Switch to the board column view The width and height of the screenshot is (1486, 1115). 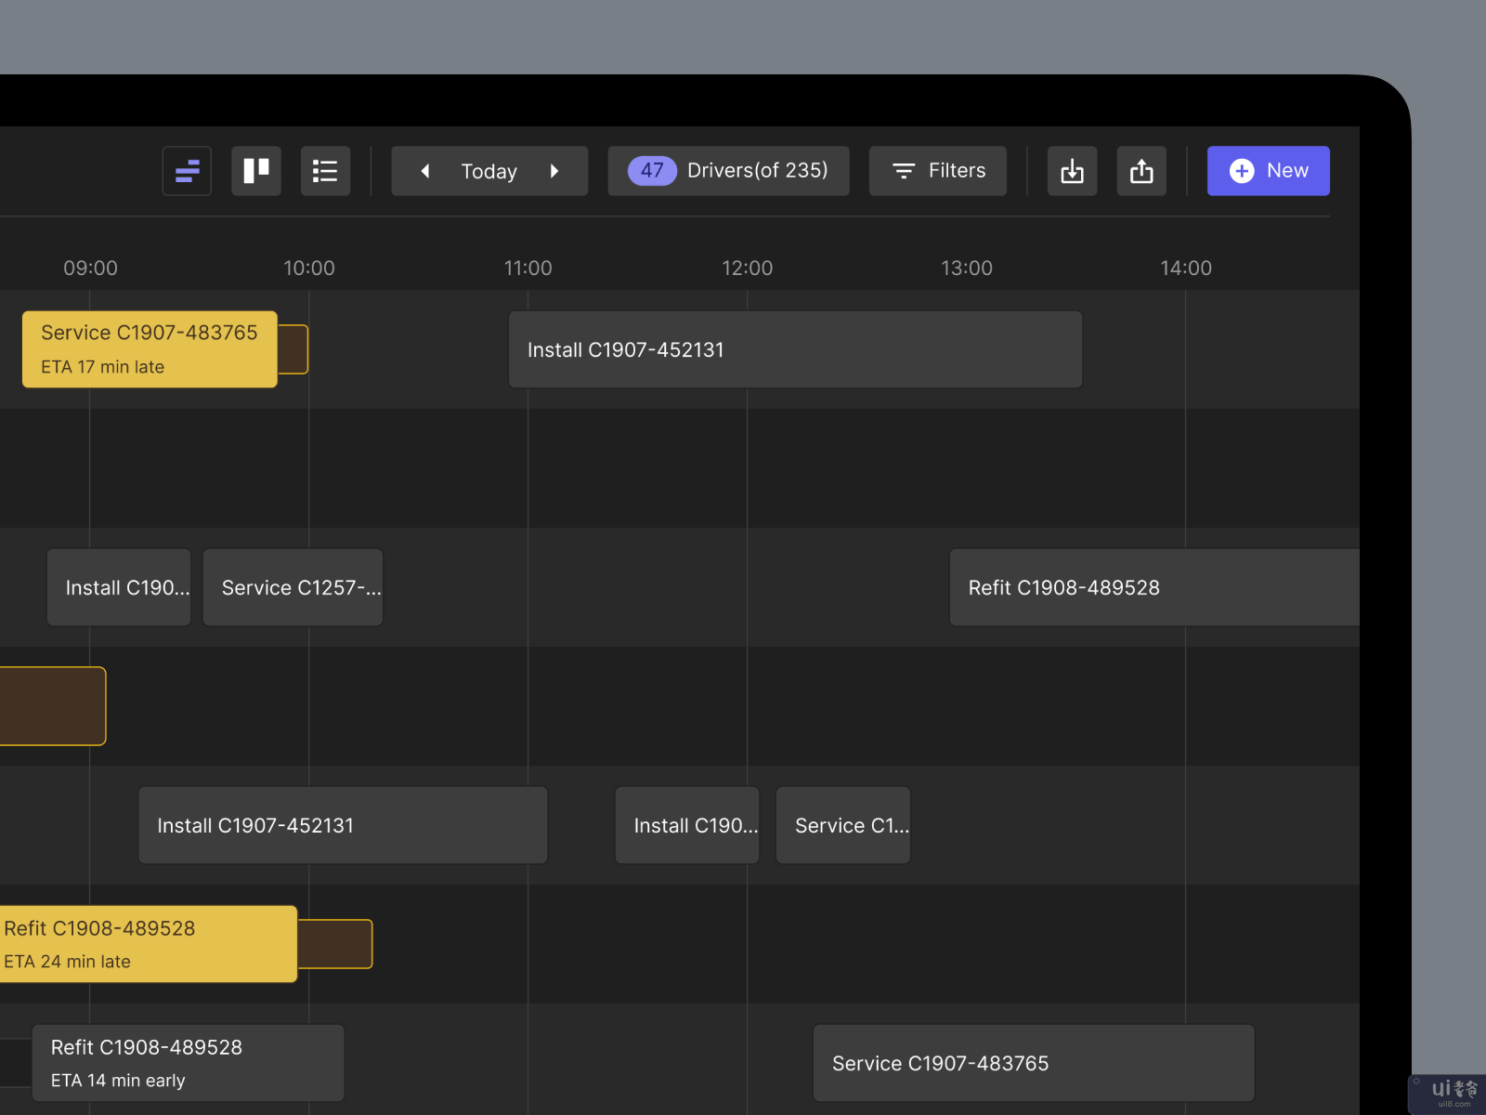[256, 171]
